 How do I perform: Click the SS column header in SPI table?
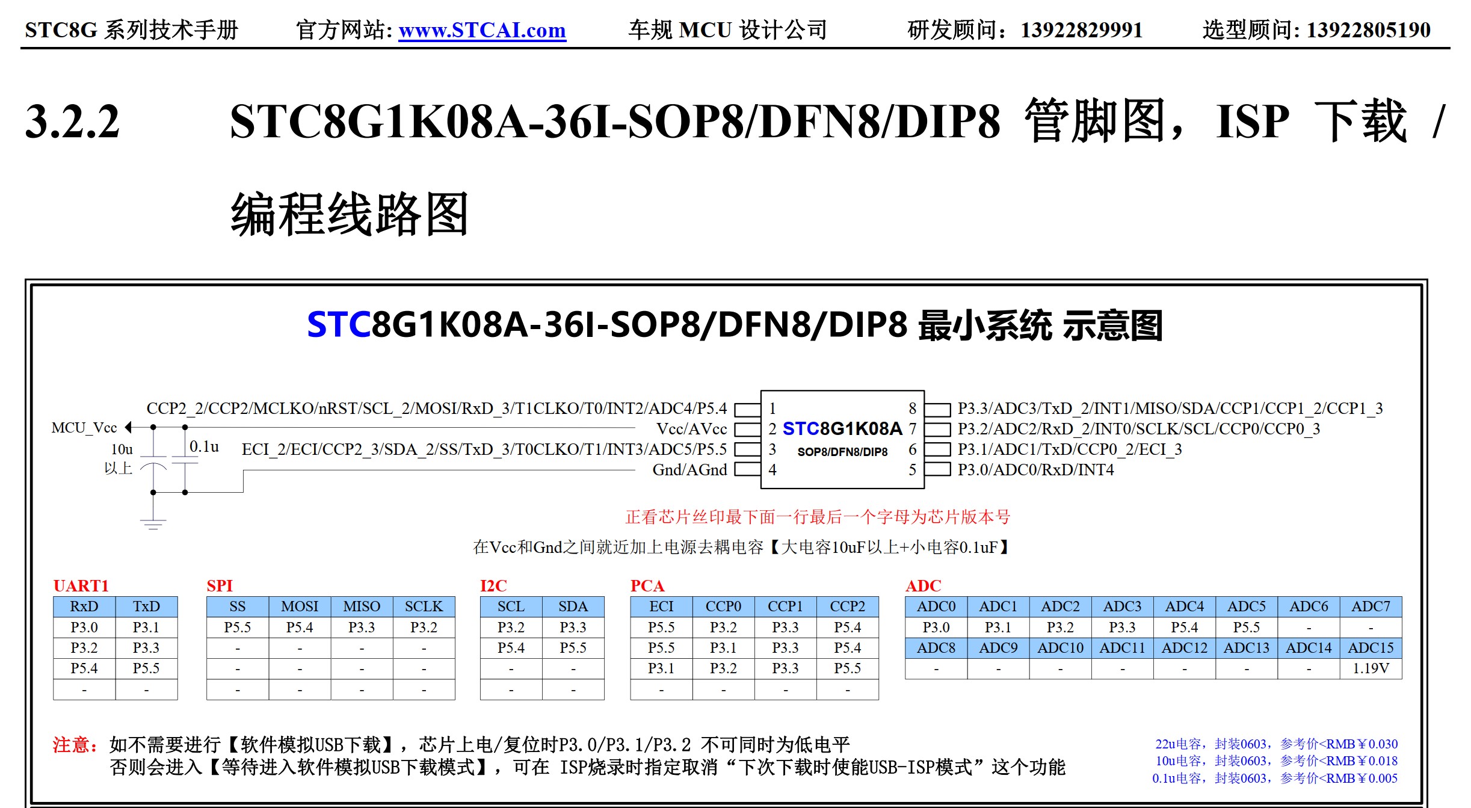[238, 606]
